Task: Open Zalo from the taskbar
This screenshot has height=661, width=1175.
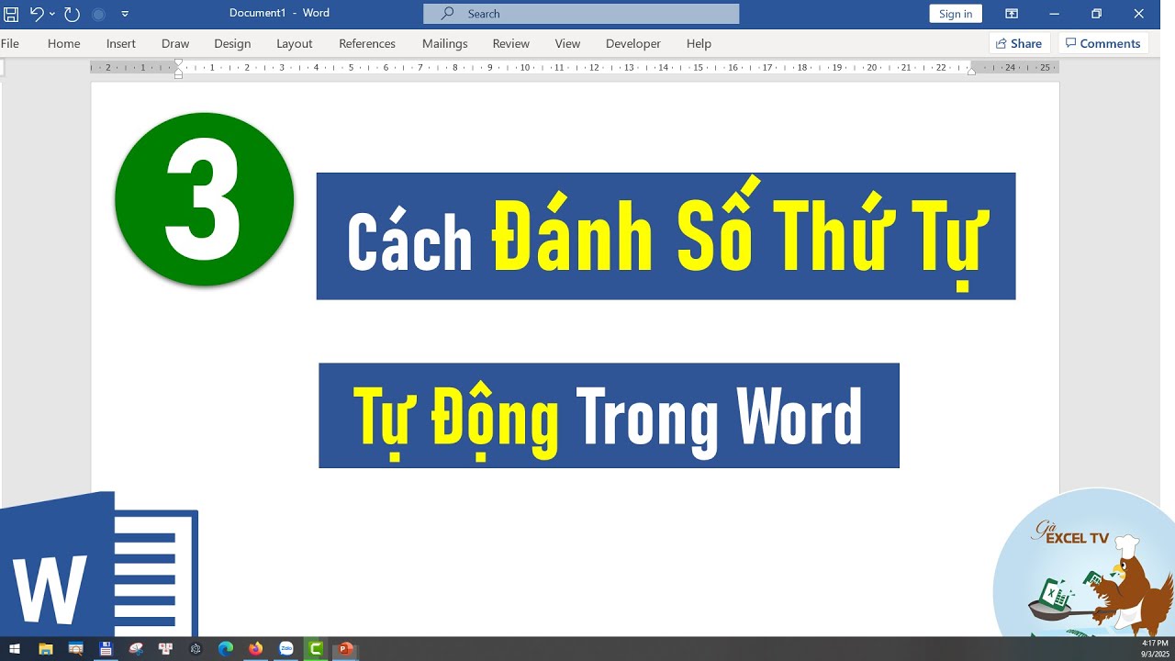Action: (x=286, y=649)
